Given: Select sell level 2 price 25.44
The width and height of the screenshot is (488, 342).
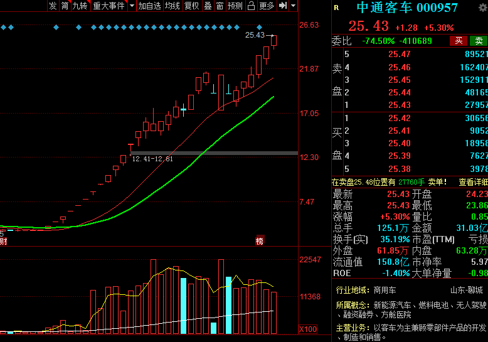Looking at the screenshot, I should pyautogui.click(x=400, y=92).
